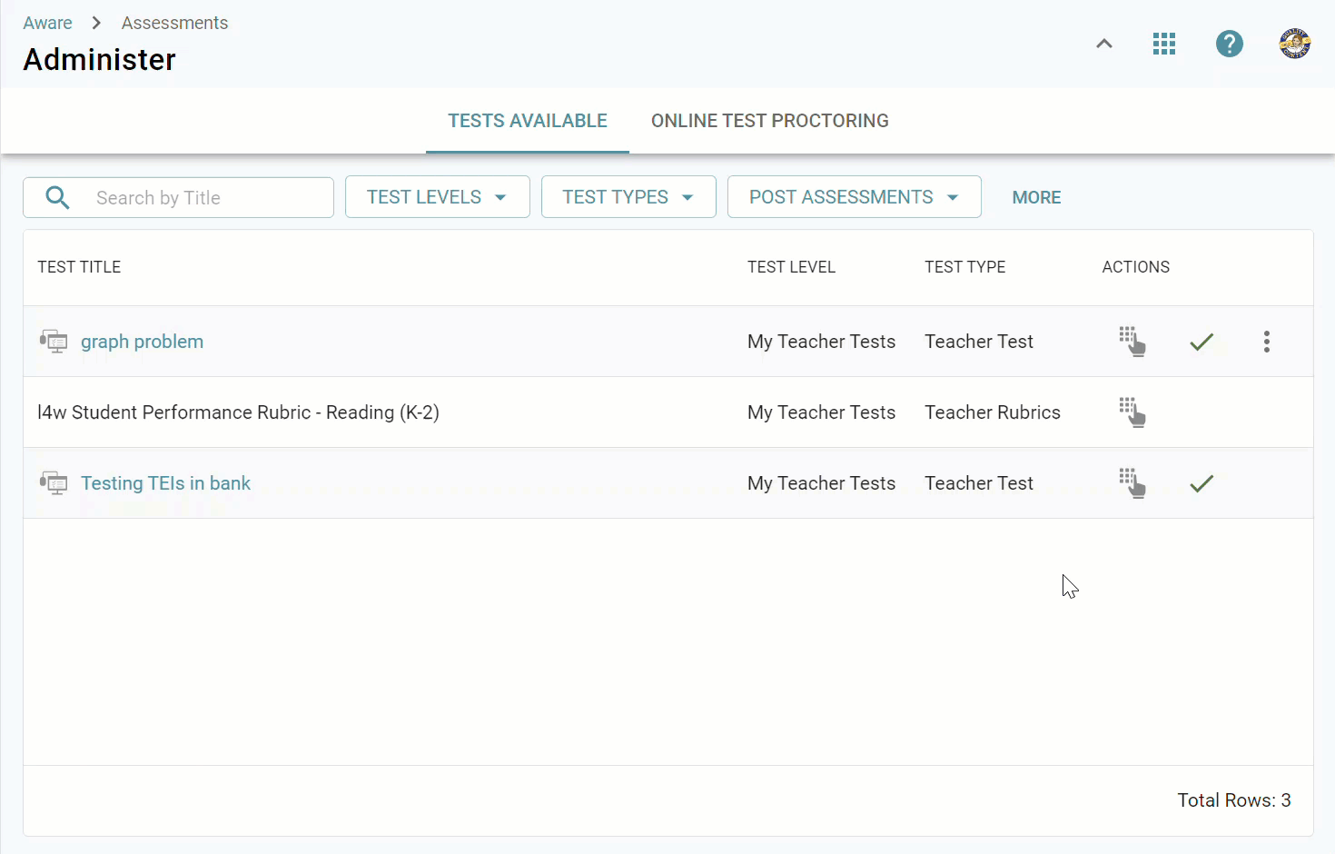Sort by the Test Title column header
This screenshot has height=854, width=1335.
click(79, 267)
